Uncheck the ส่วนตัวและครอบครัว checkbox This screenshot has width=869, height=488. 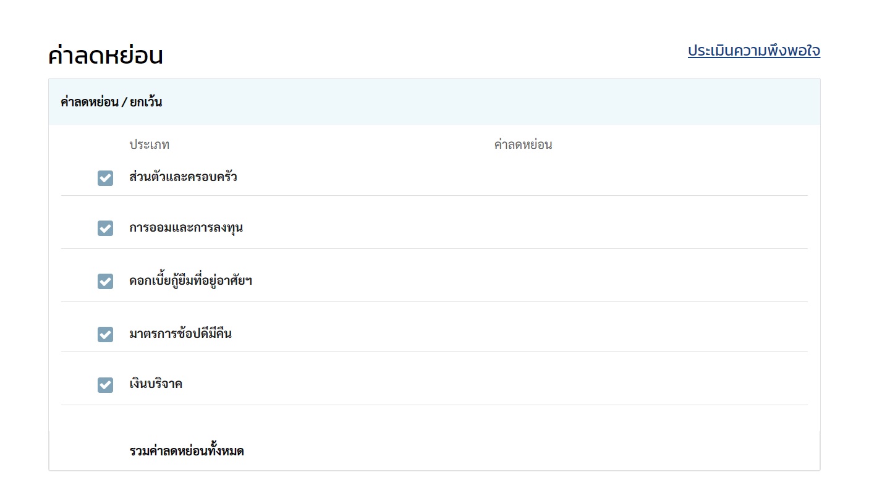[105, 179]
